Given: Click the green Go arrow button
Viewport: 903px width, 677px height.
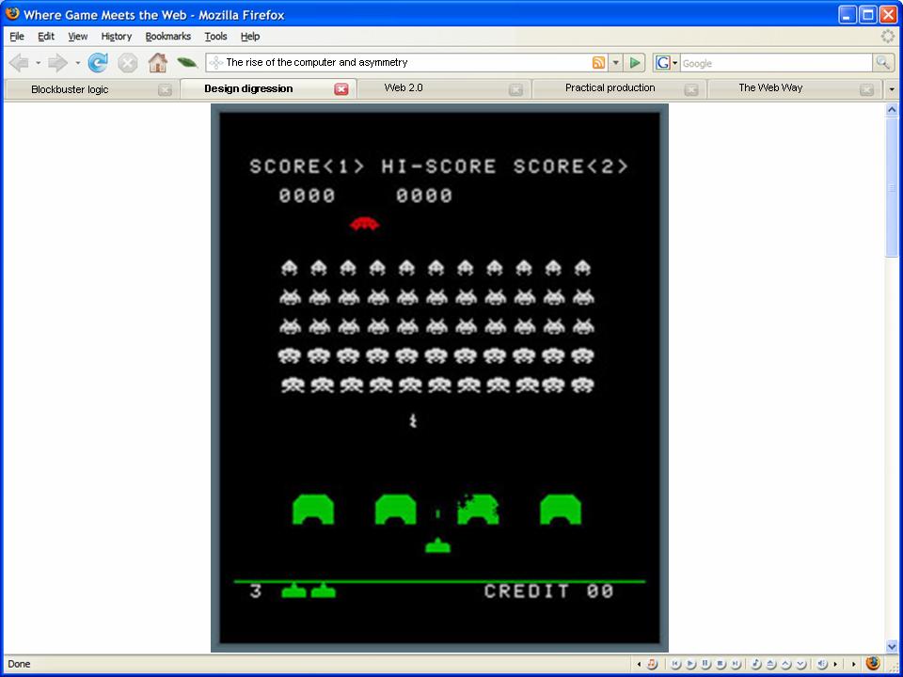Looking at the screenshot, I should pyautogui.click(x=635, y=62).
